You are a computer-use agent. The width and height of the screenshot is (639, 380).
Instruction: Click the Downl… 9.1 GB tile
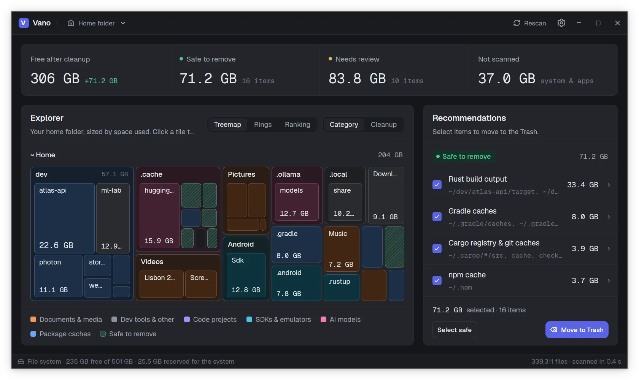pyautogui.click(x=386, y=195)
